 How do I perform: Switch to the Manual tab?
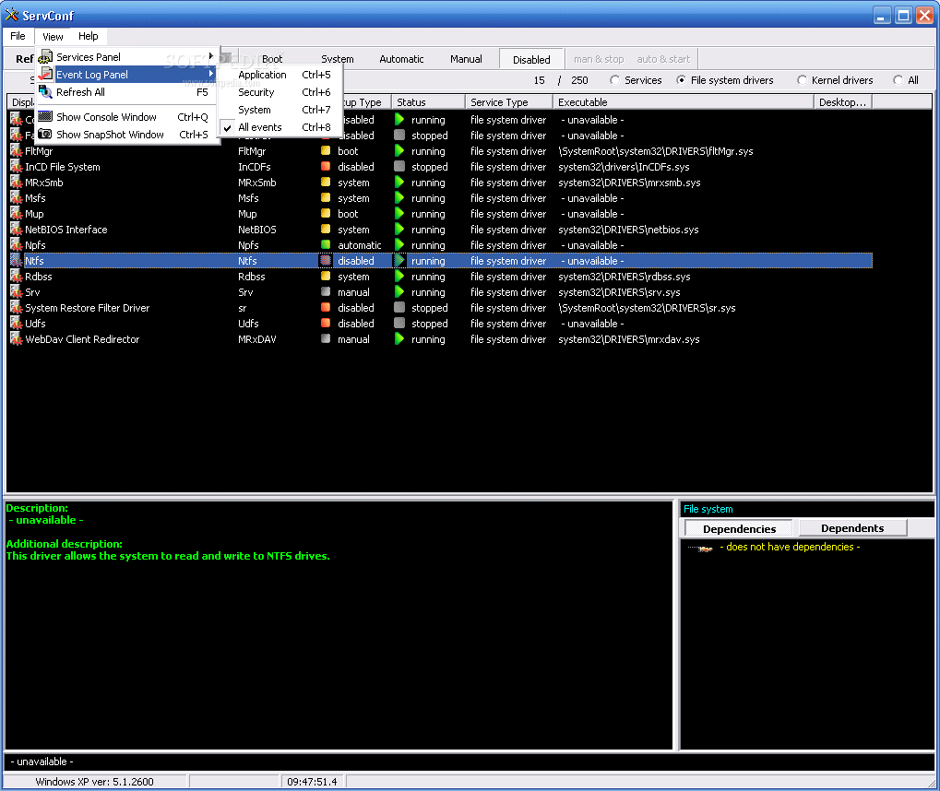pos(466,59)
